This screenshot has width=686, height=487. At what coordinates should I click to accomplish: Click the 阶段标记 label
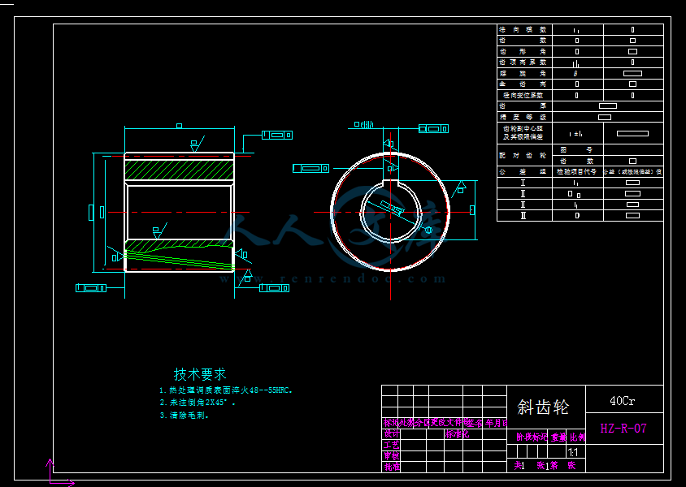(x=532, y=437)
